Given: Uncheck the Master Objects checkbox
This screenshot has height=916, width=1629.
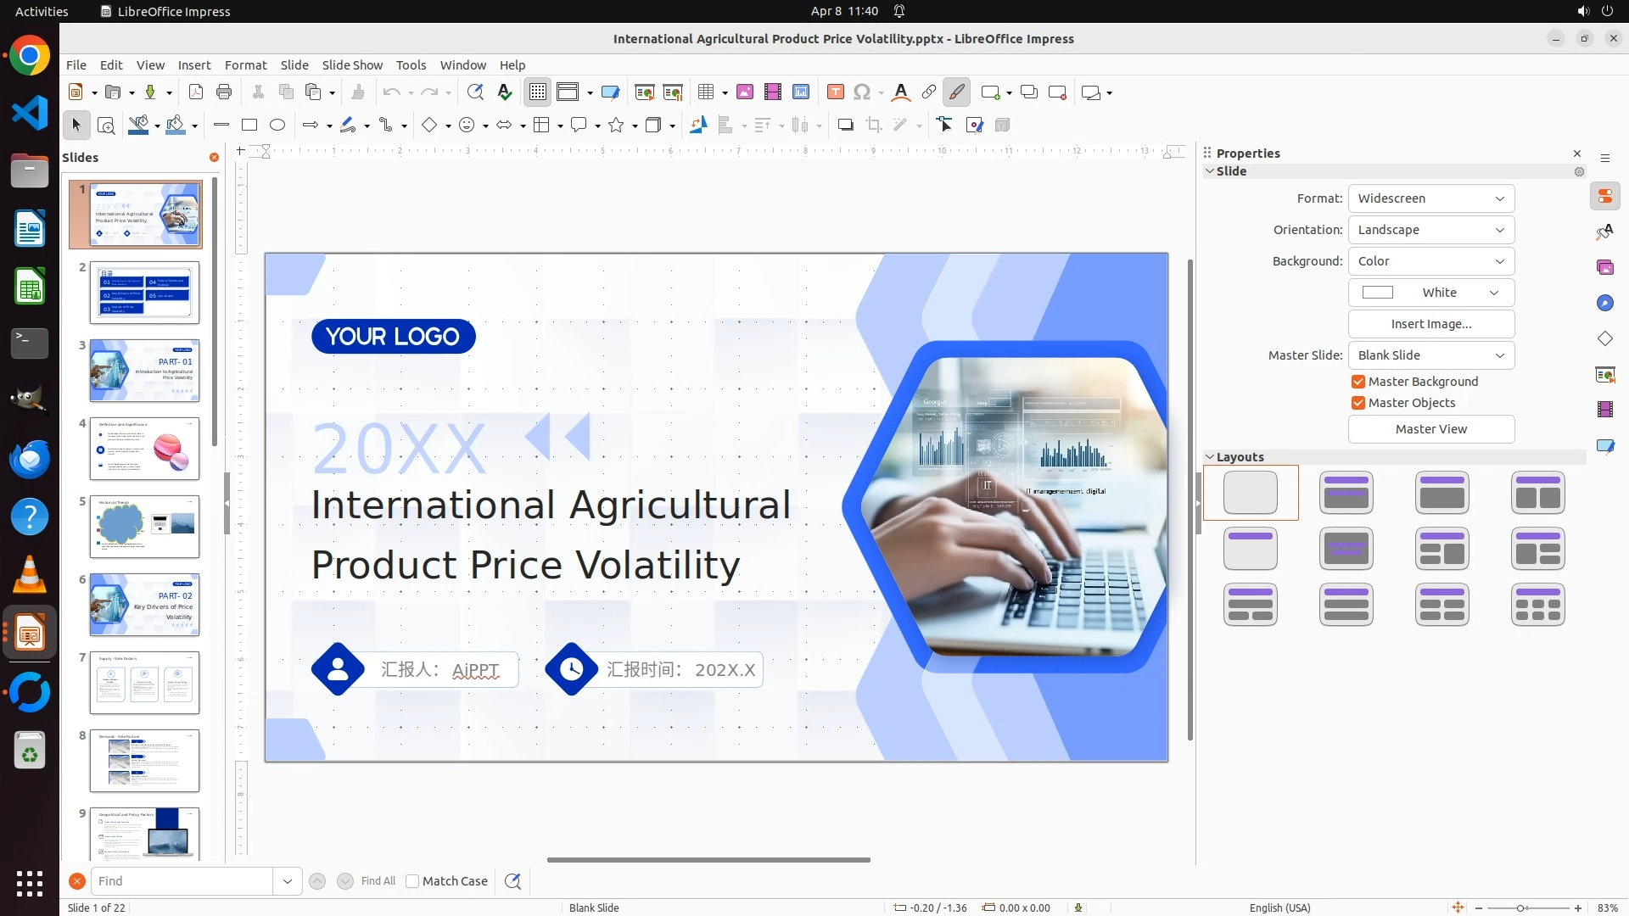Looking at the screenshot, I should [x=1358, y=403].
